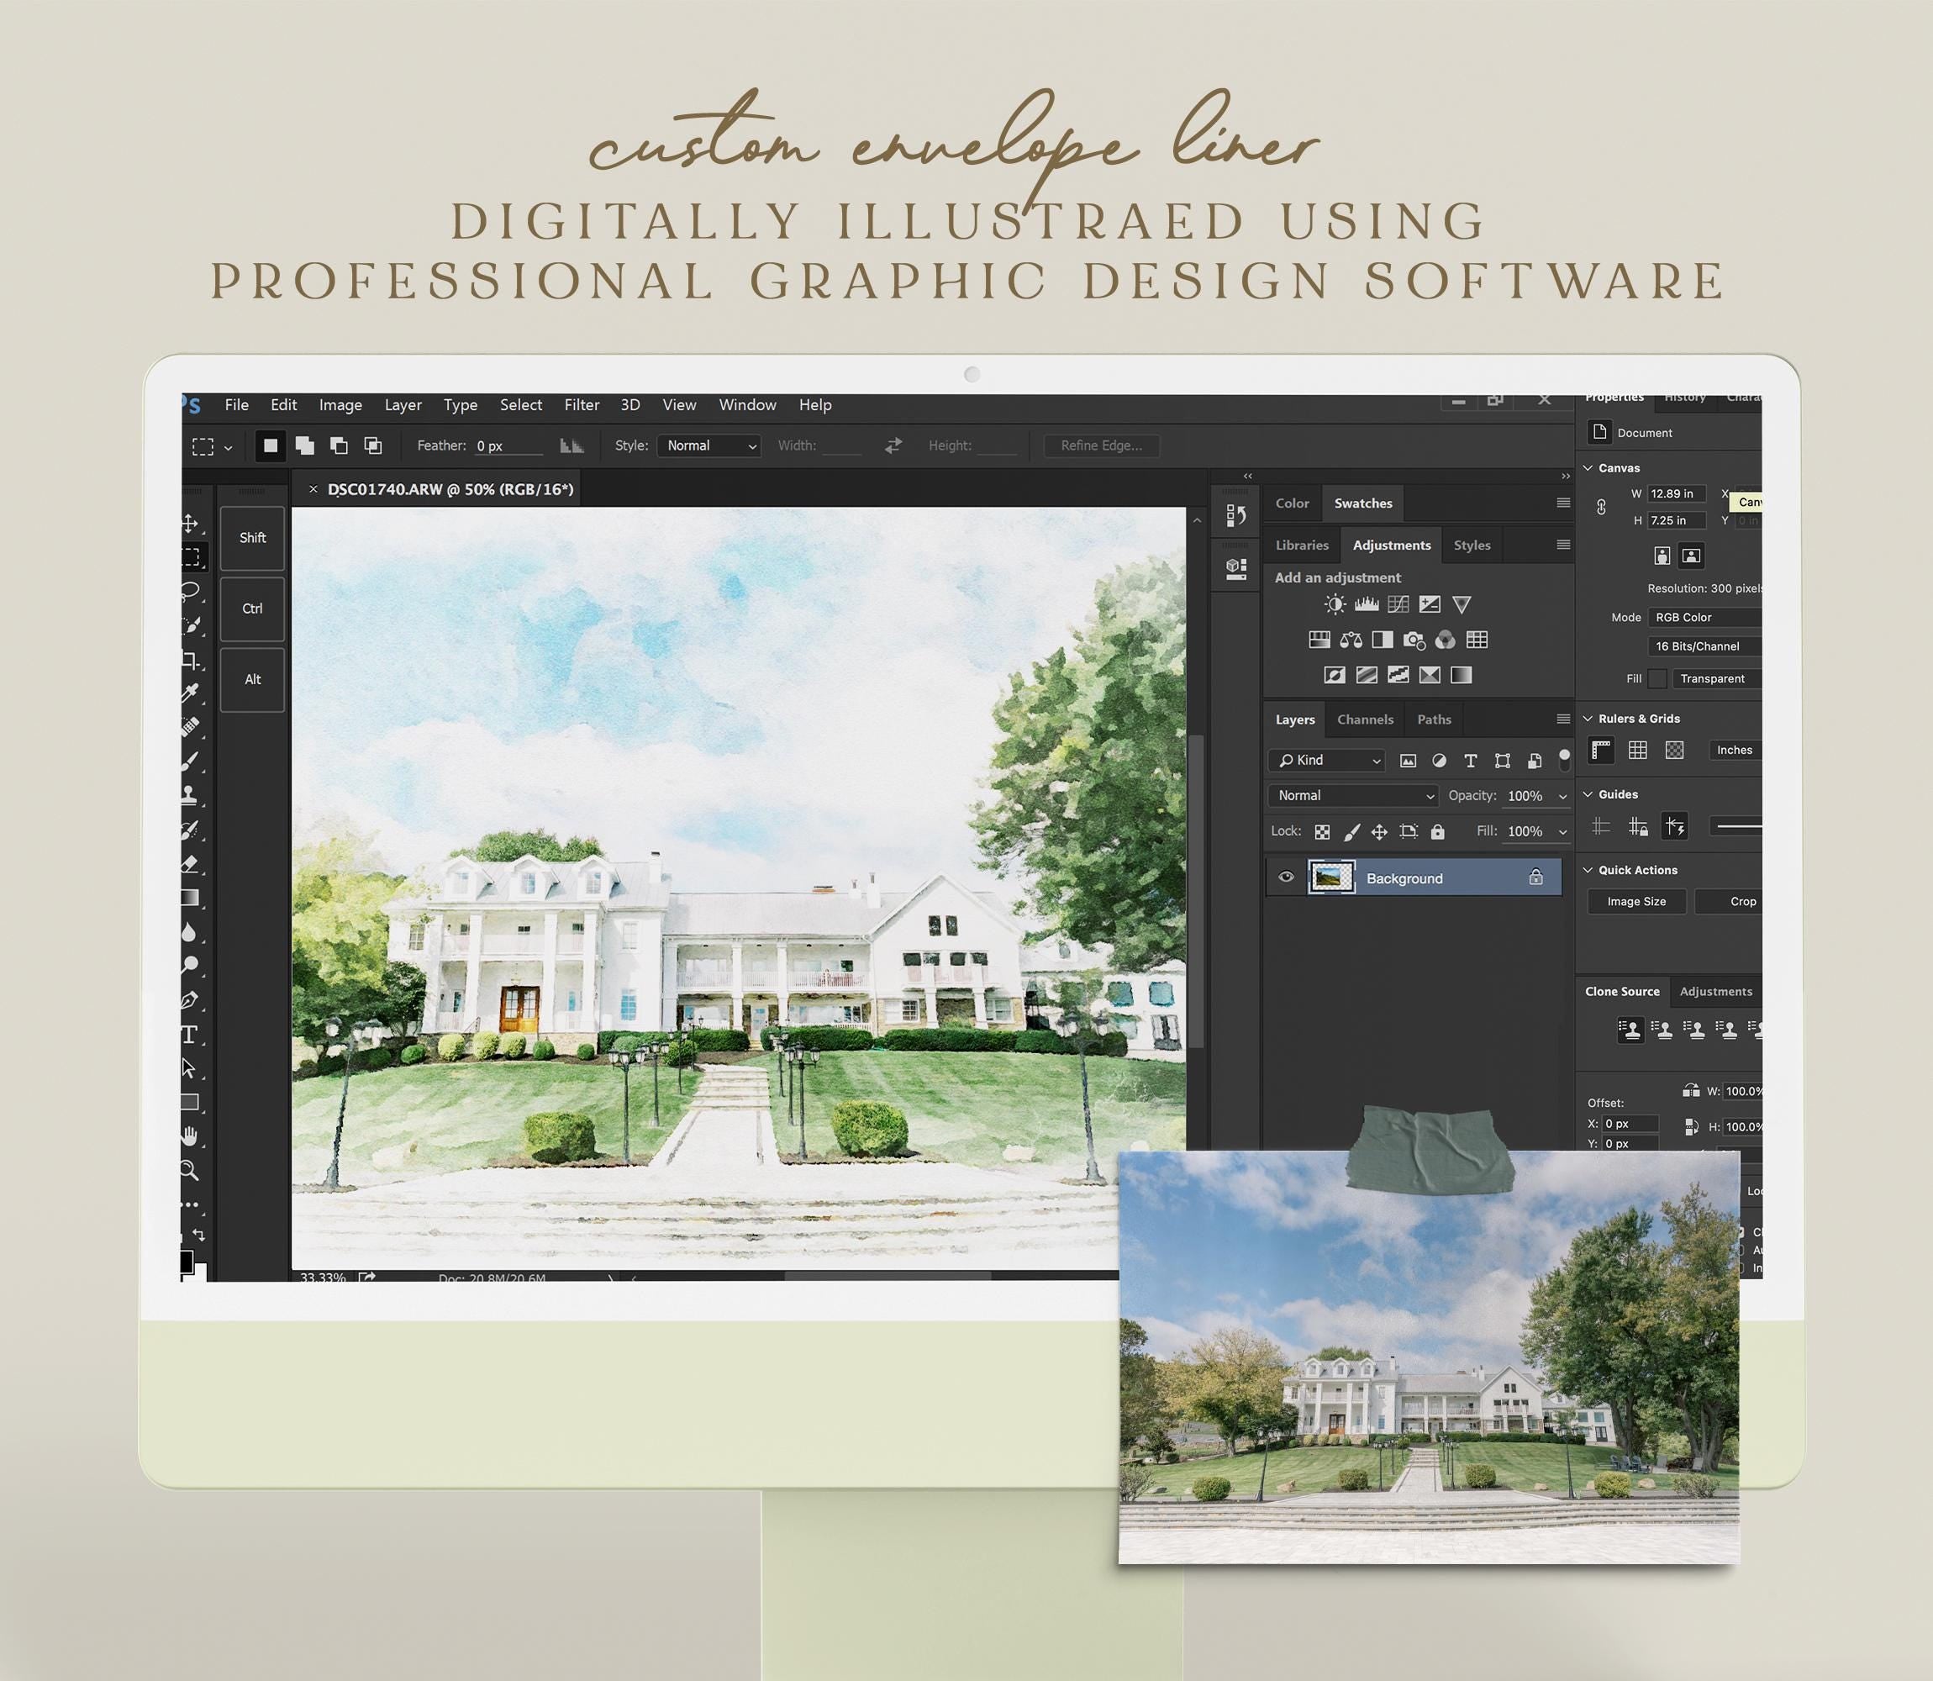Select the Pen tool
The height and width of the screenshot is (1681, 1933).
tap(189, 1000)
